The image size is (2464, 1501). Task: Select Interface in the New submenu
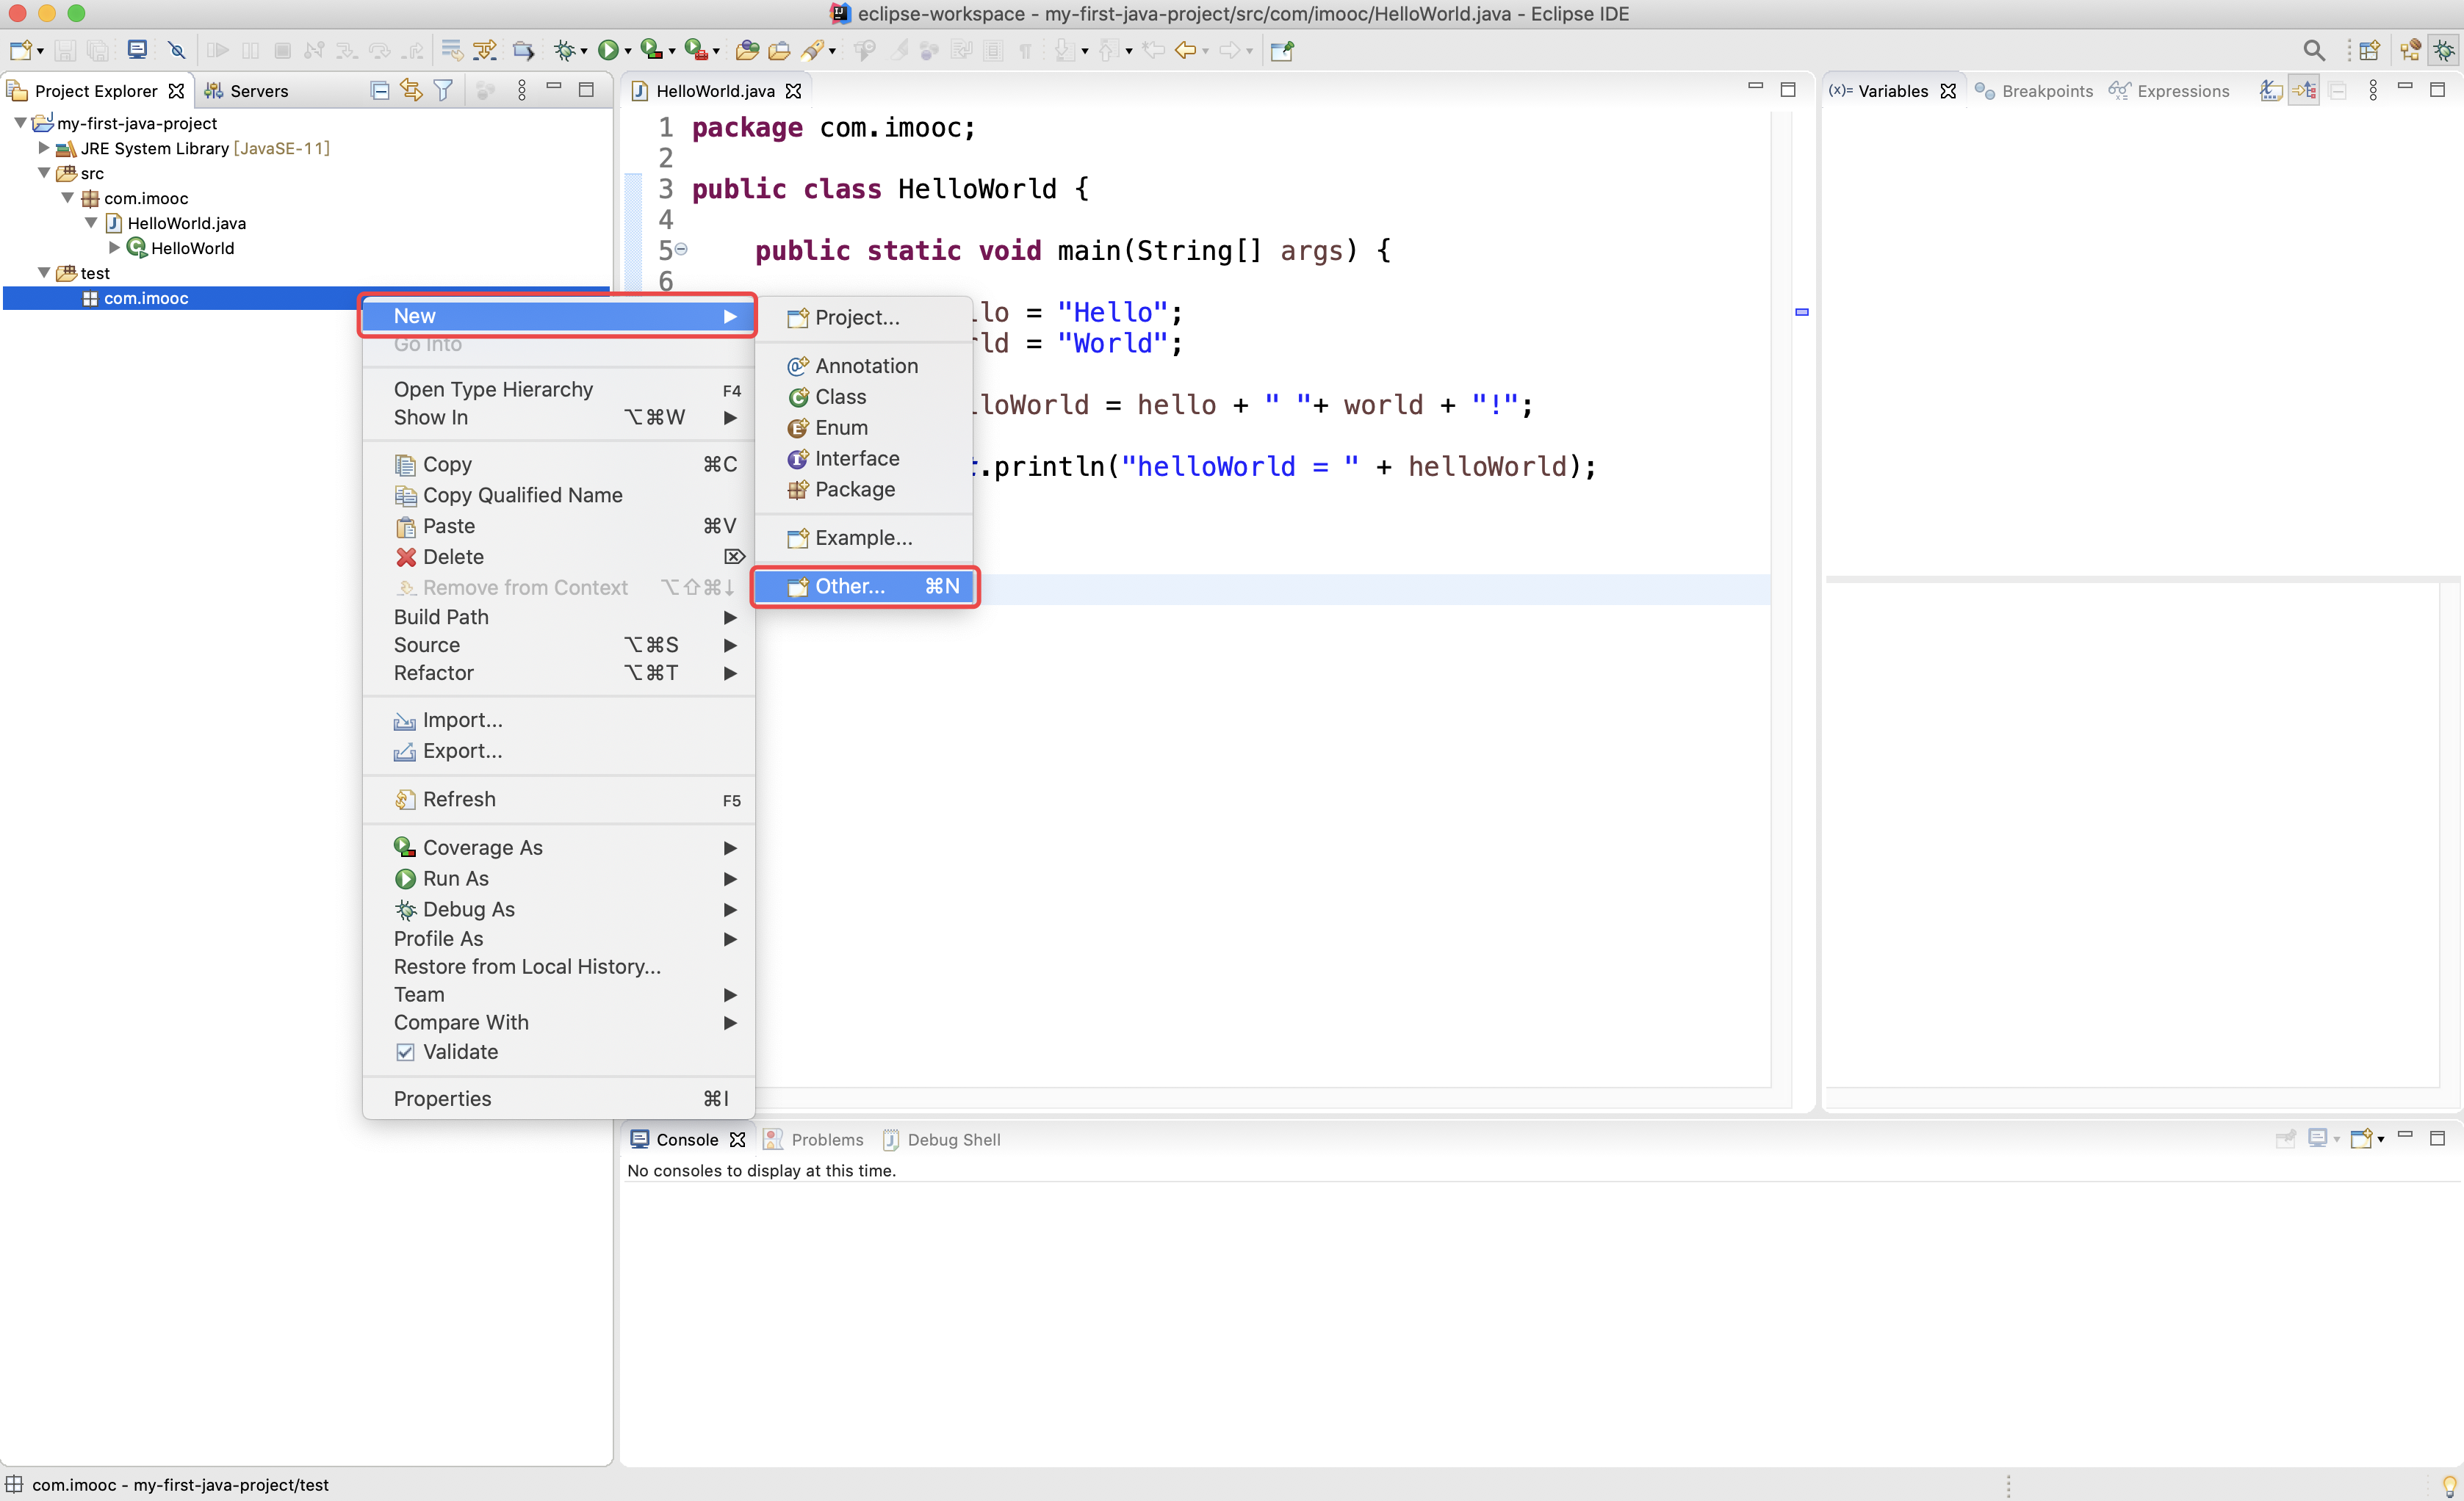864,459
